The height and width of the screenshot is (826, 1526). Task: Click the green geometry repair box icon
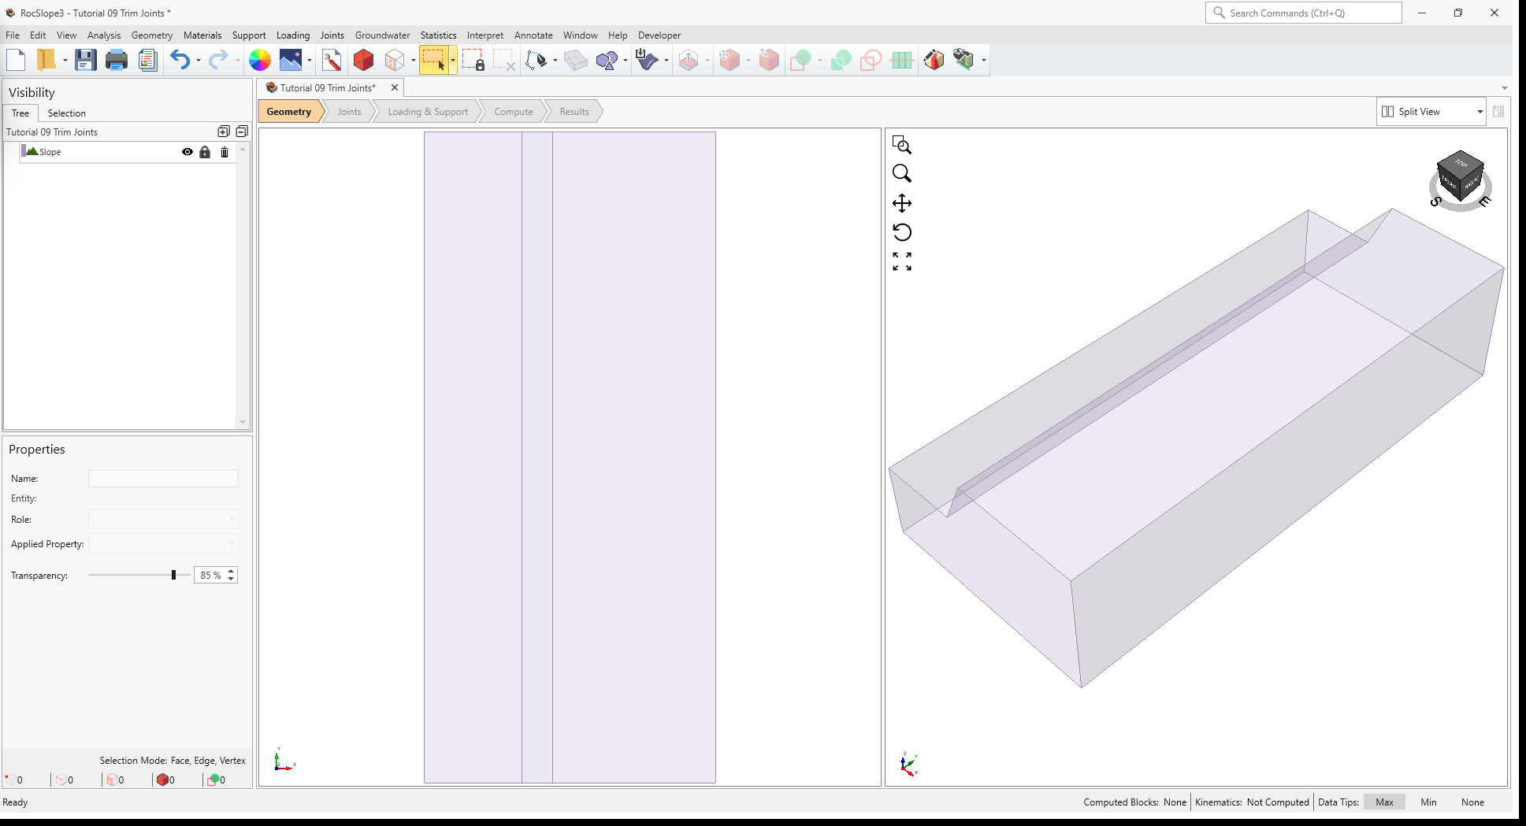coord(963,60)
